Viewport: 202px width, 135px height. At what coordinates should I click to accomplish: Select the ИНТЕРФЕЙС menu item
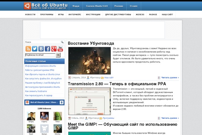75,15
